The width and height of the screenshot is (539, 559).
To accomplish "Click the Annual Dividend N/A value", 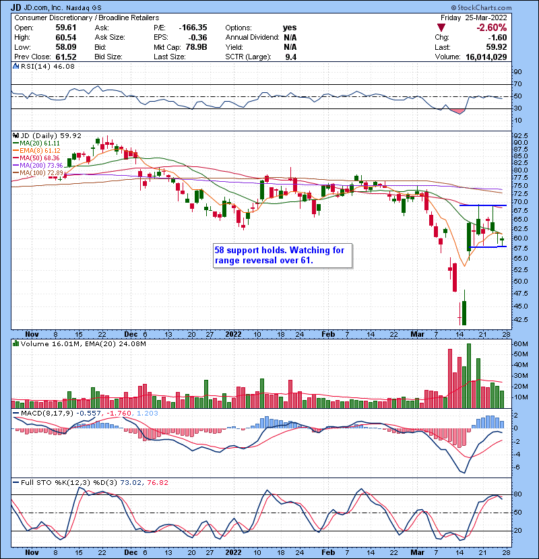I will pyautogui.click(x=290, y=38).
